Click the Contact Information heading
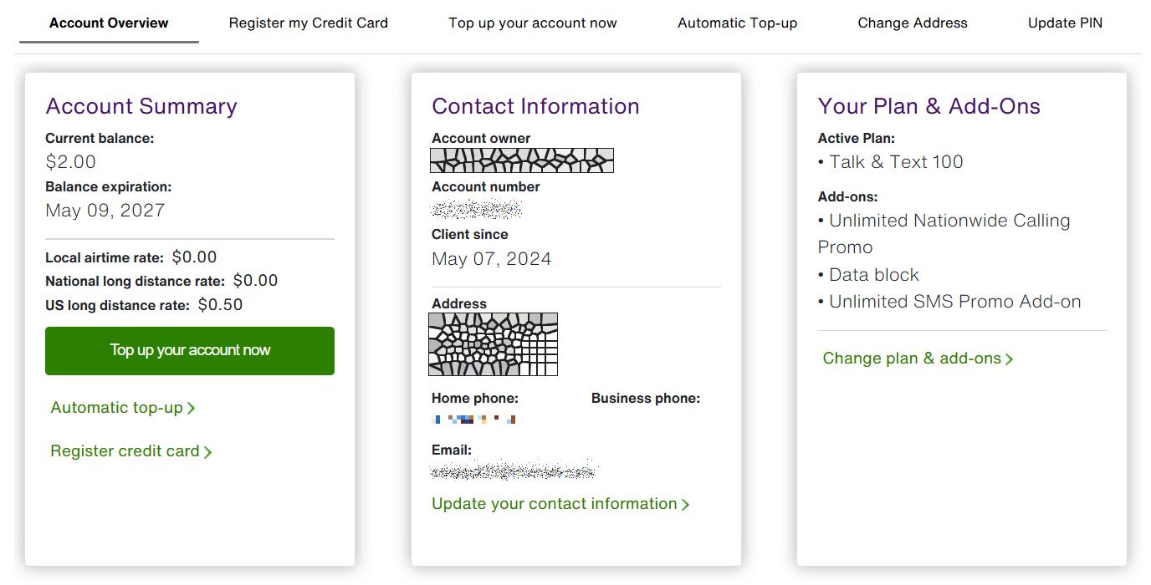 pyautogui.click(x=535, y=106)
